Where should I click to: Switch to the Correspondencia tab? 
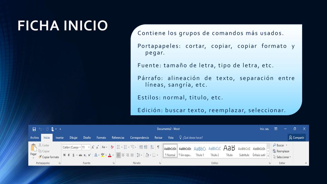(x=139, y=138)
